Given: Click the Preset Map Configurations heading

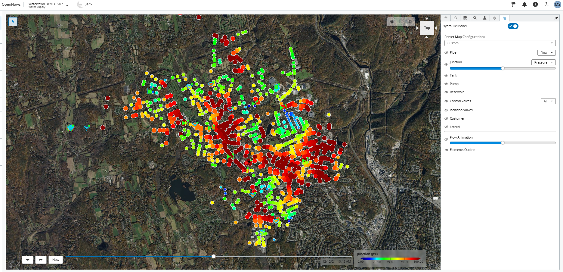Looking at the screenshot, I should pos(465,37).
